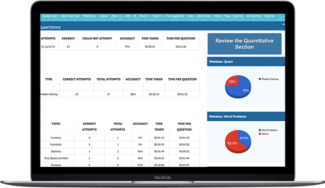
Task: Click the 00:26:10 time for Problem Solving
Action: (154, 94)
